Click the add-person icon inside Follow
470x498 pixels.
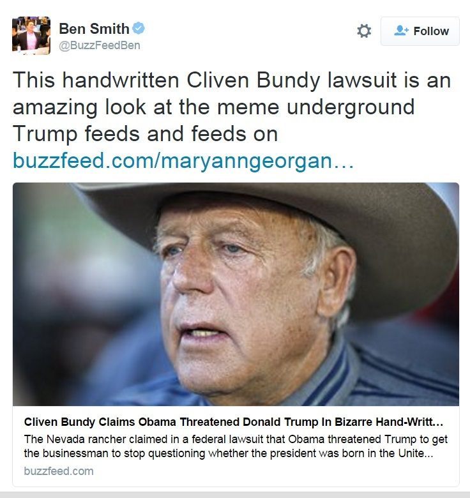401,31
